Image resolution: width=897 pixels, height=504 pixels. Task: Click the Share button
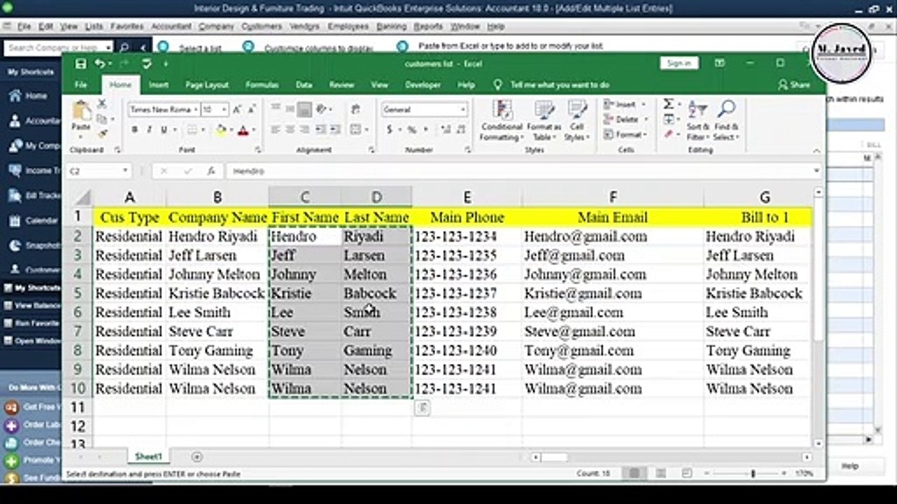click(x=793, y=85)
